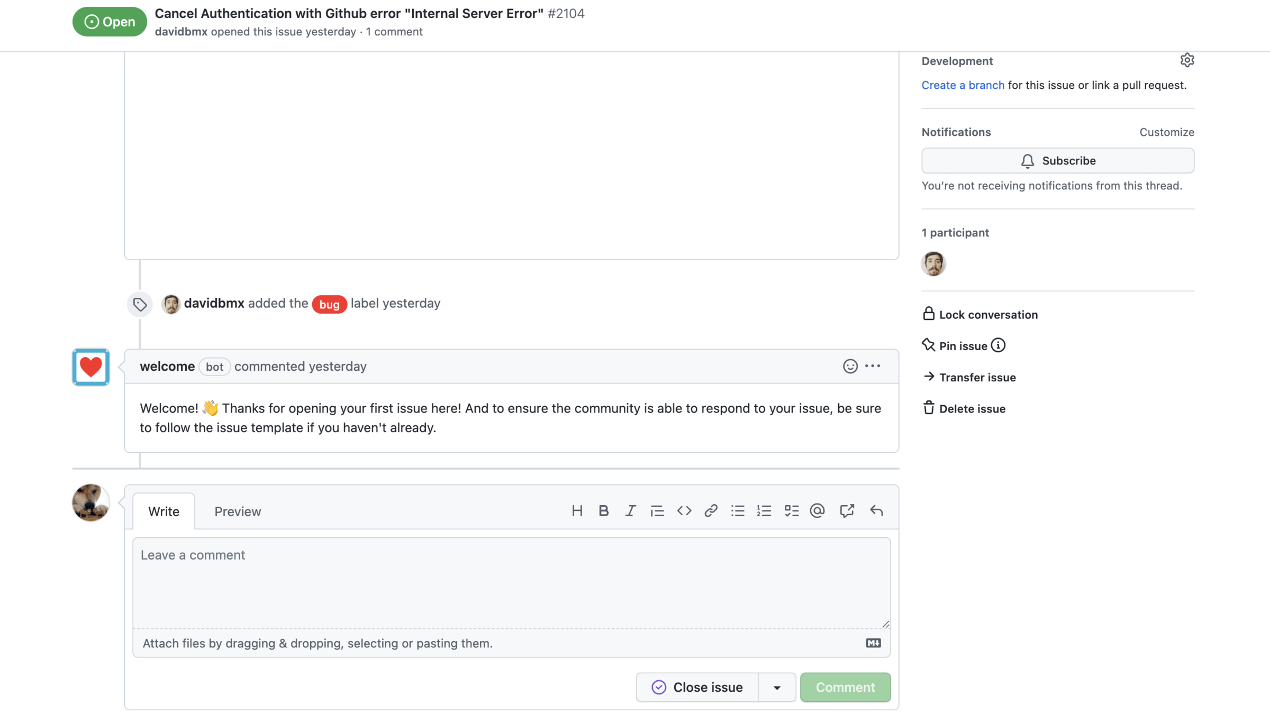Open the Customize notifications options
The height and width of the screenshot is (714, 1270).
click(1166, 132)
